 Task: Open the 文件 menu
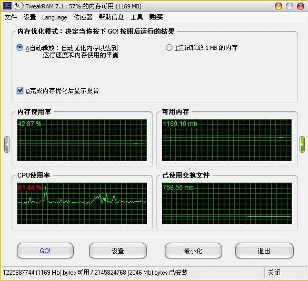point(11,17)
